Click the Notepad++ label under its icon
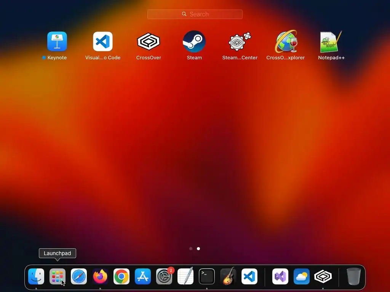Screen dimensions: 390x292 pos(331,58)
